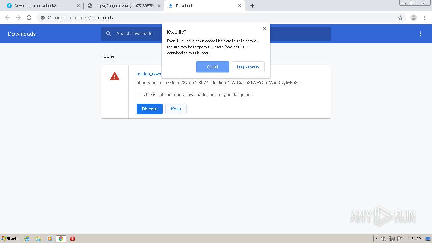
Task: Click the Chrome taskbar icon
Action: tap(61, 239)
